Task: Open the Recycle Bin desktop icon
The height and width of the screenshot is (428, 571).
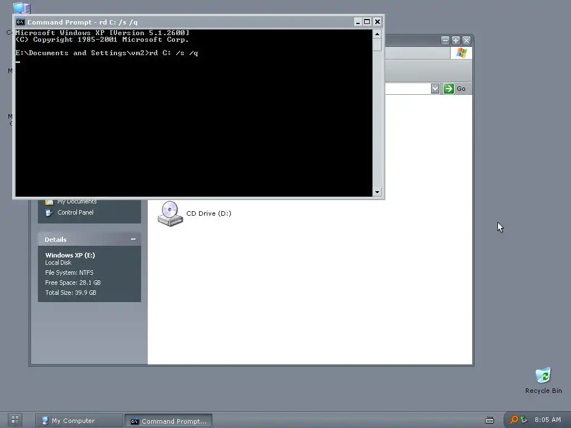Action: click(543, 380)
